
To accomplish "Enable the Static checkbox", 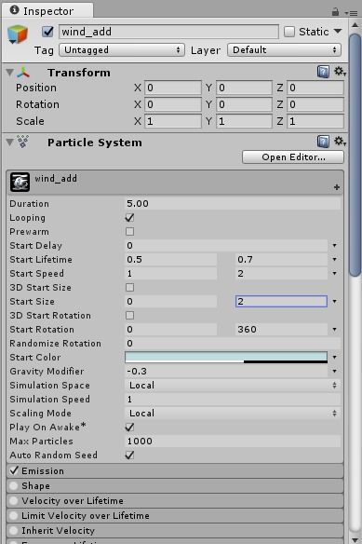I will point(289,32).
